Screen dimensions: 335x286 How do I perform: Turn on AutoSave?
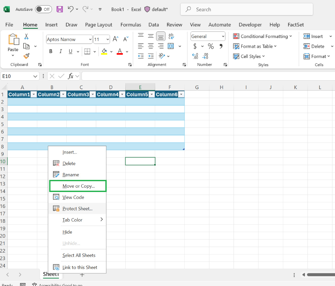[43, 9]
